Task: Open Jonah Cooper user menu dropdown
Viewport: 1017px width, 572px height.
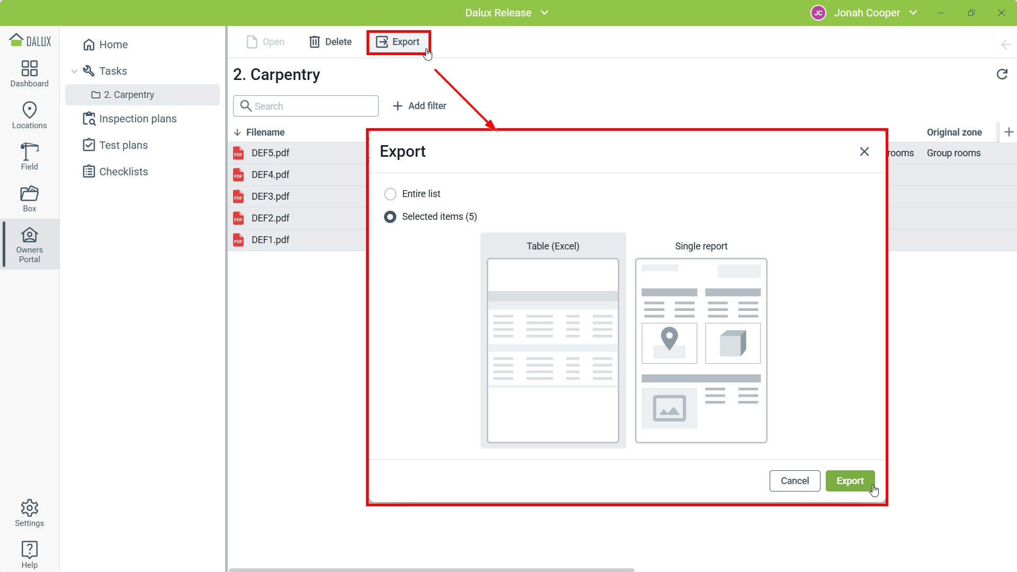Action: pos(913,13)
